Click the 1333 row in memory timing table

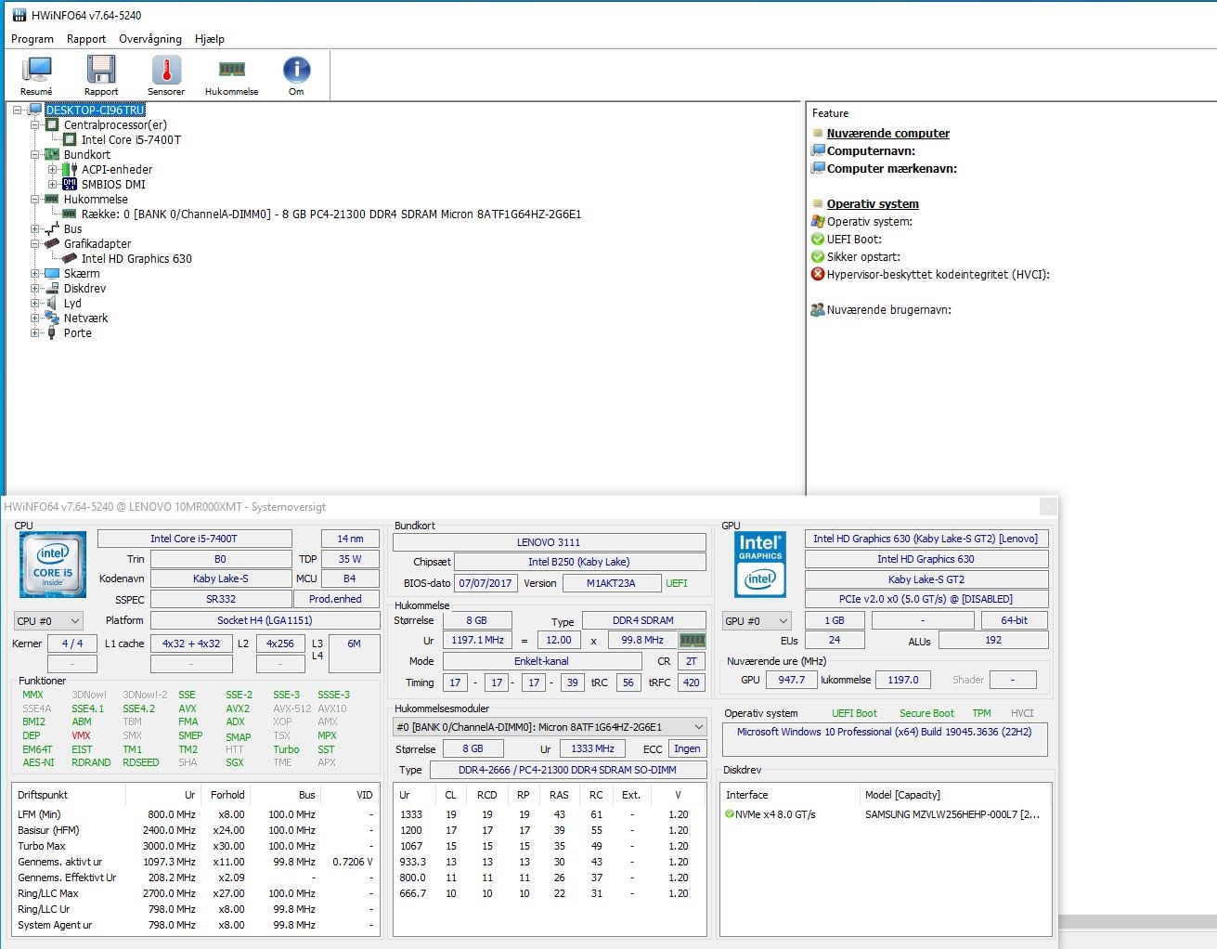point(549,814)
